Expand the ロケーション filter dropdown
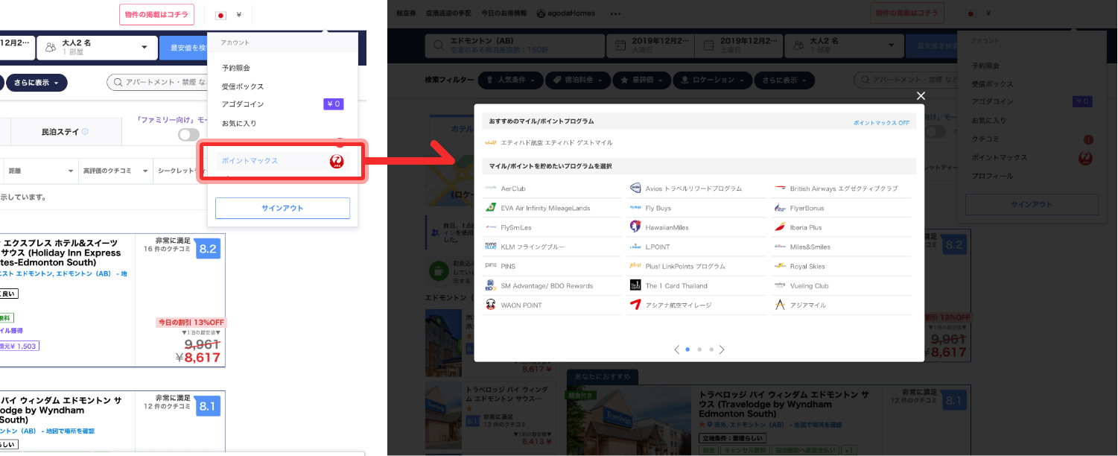This screenshot has width=1118, height=456. [x=711, y=80]
